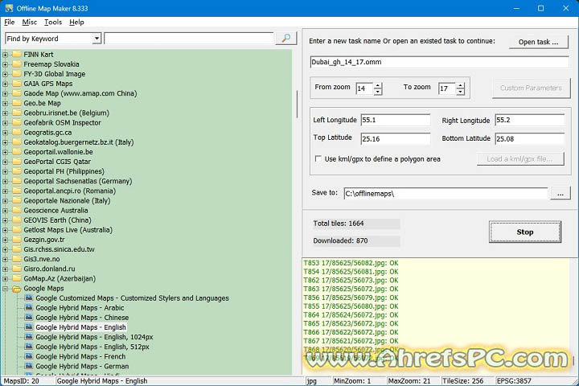The image size is (579, 386).
Task: Click the GoMap.Az (Azerbaijan) folder icon
Action: tap(17, 278)
